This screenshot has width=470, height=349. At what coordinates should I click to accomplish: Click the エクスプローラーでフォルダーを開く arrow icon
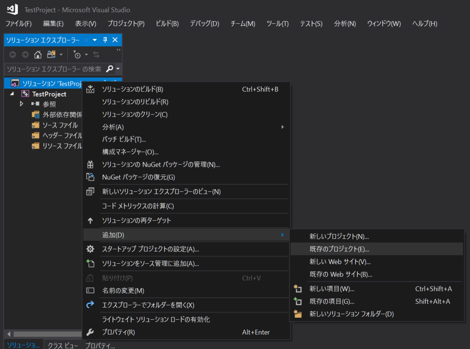tap(90, 305)
